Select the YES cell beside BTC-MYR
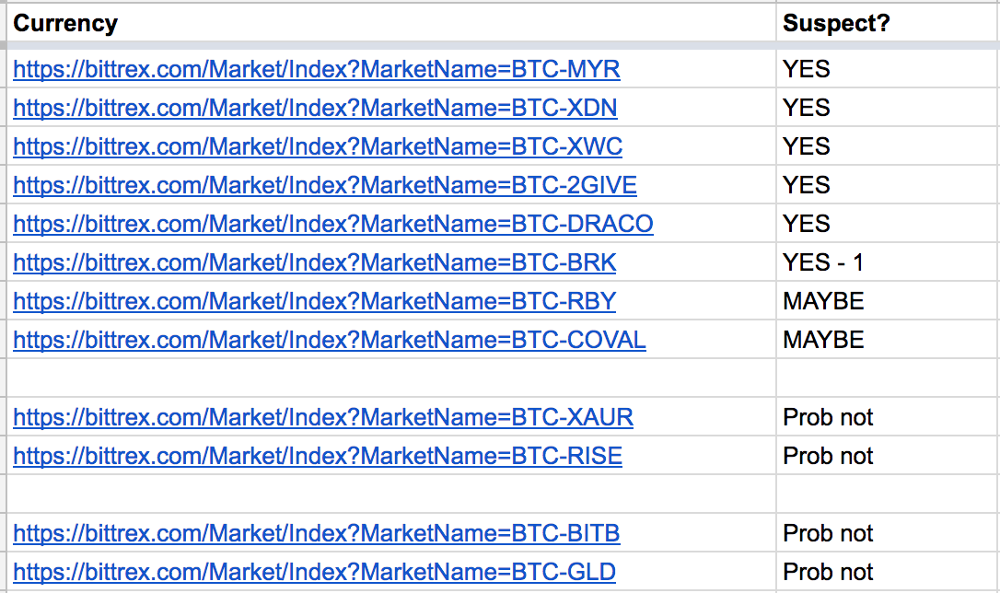 [x=888, y=69]
